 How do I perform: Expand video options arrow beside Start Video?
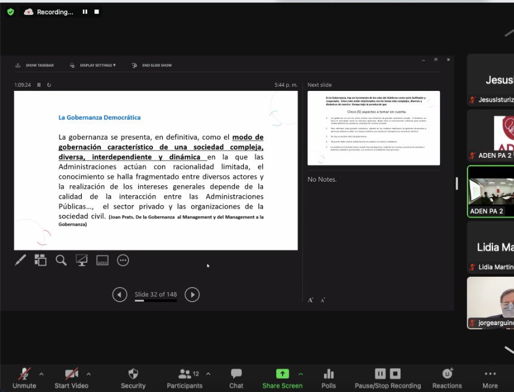[x=88, y=373]
